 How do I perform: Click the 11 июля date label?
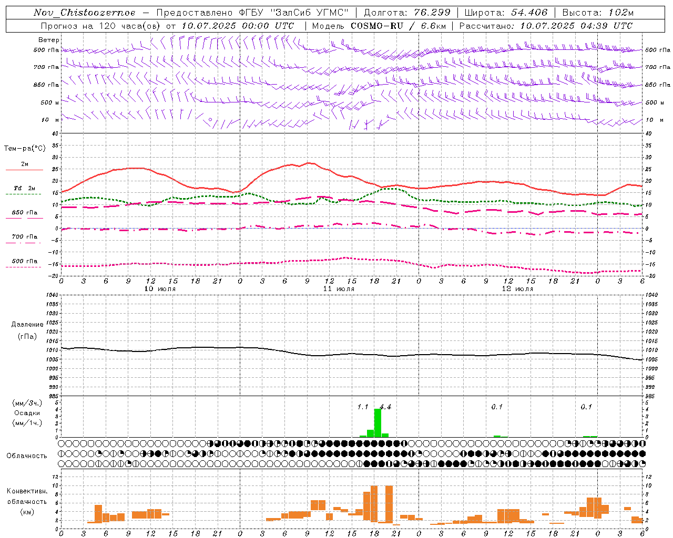[339, 289]
